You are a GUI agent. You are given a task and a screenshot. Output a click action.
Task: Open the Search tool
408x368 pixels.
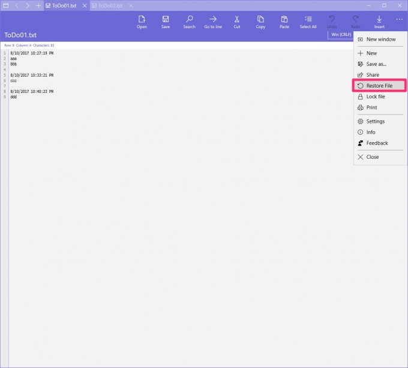(x=189, y=22)
